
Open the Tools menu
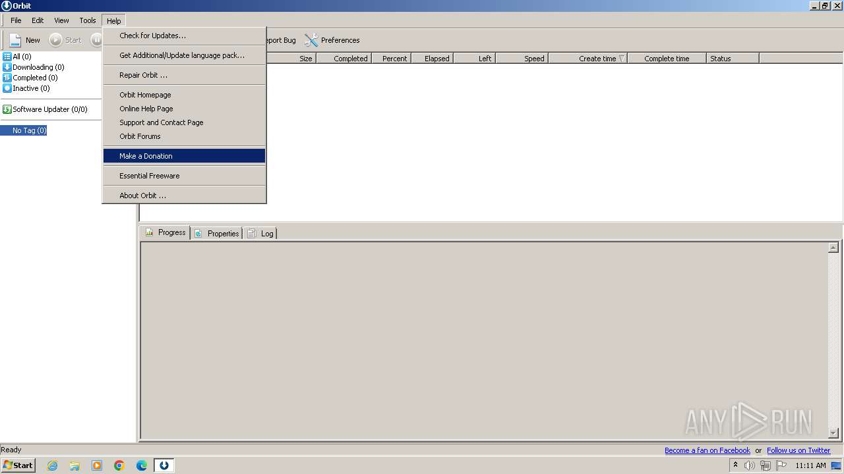(88, 20)
